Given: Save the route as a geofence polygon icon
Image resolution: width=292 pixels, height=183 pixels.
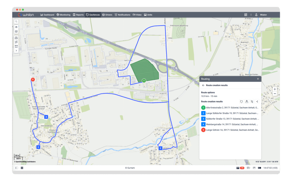Looking at the screenshot, I should pos(242,101).
